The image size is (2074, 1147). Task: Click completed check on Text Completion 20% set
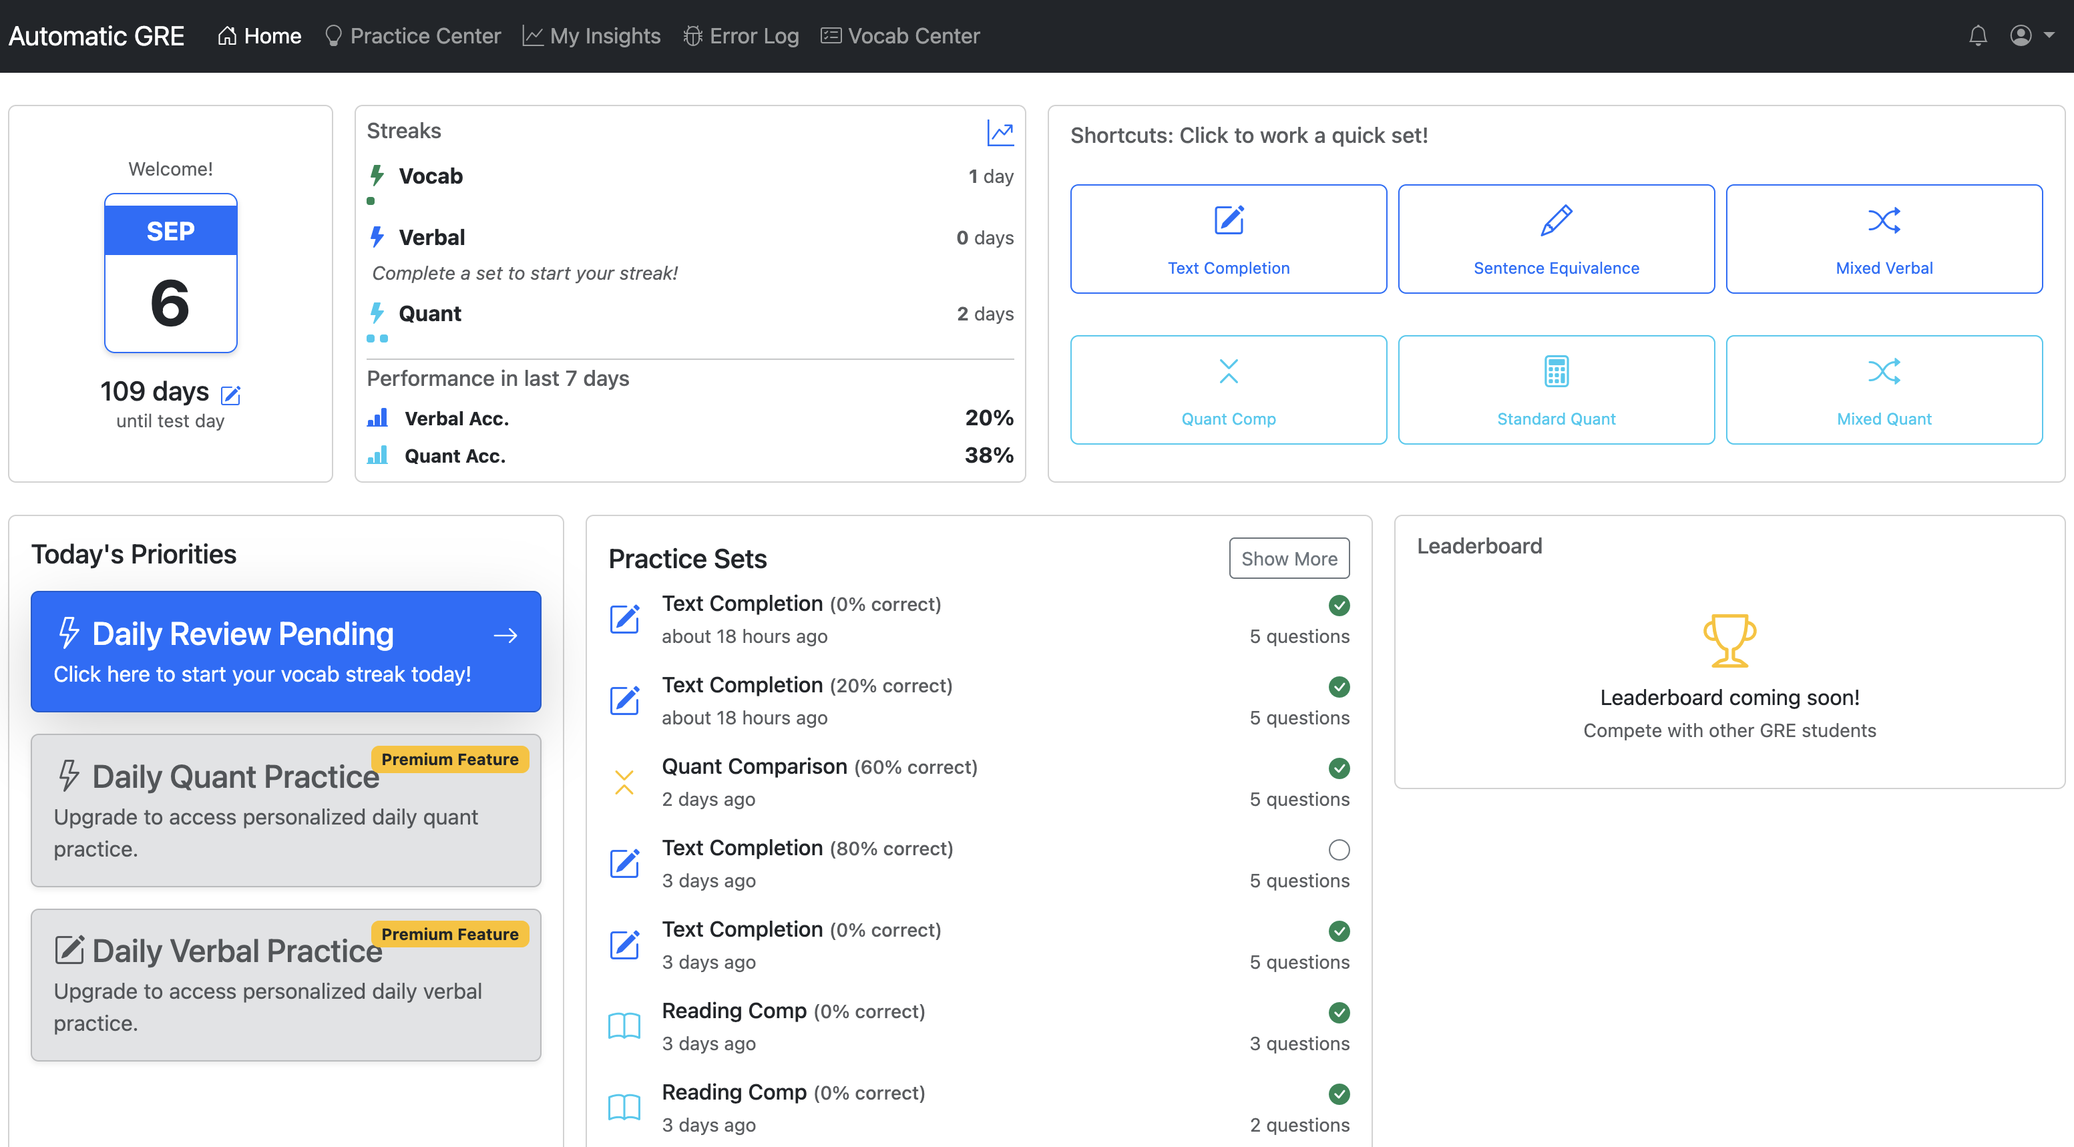[x=1339, y=686]
